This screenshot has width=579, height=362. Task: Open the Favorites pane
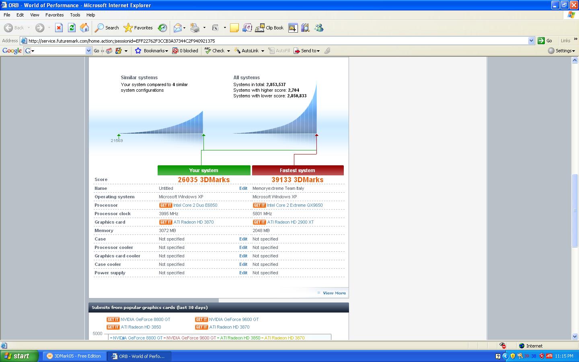[138, 28]
